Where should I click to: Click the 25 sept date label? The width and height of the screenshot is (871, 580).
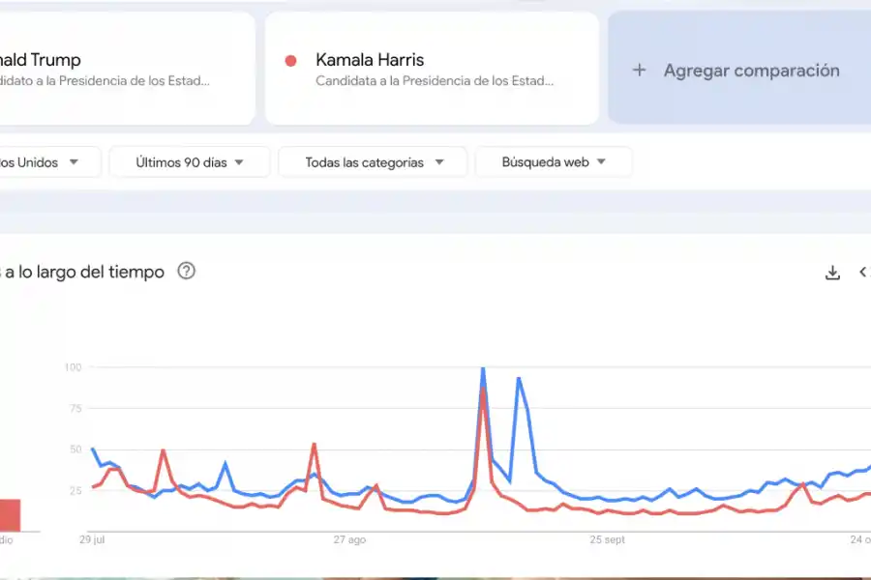click(x=607, y=540)
